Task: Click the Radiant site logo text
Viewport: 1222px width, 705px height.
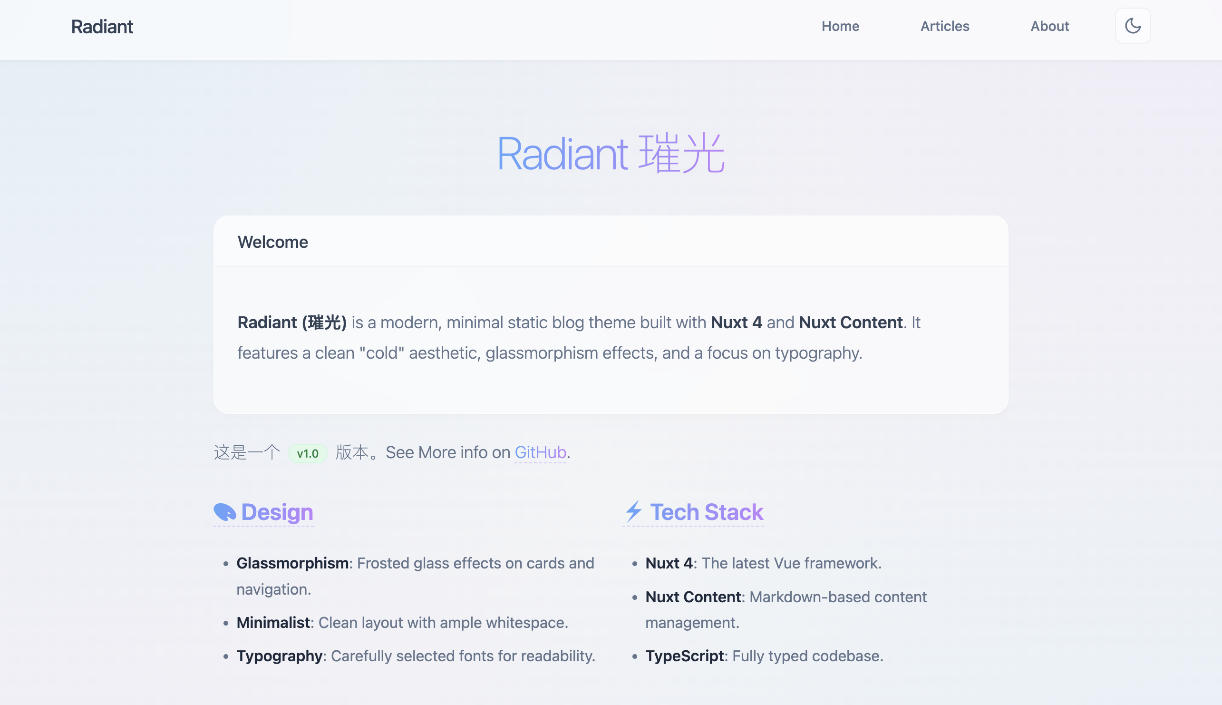Action: [x=102, y=27]
